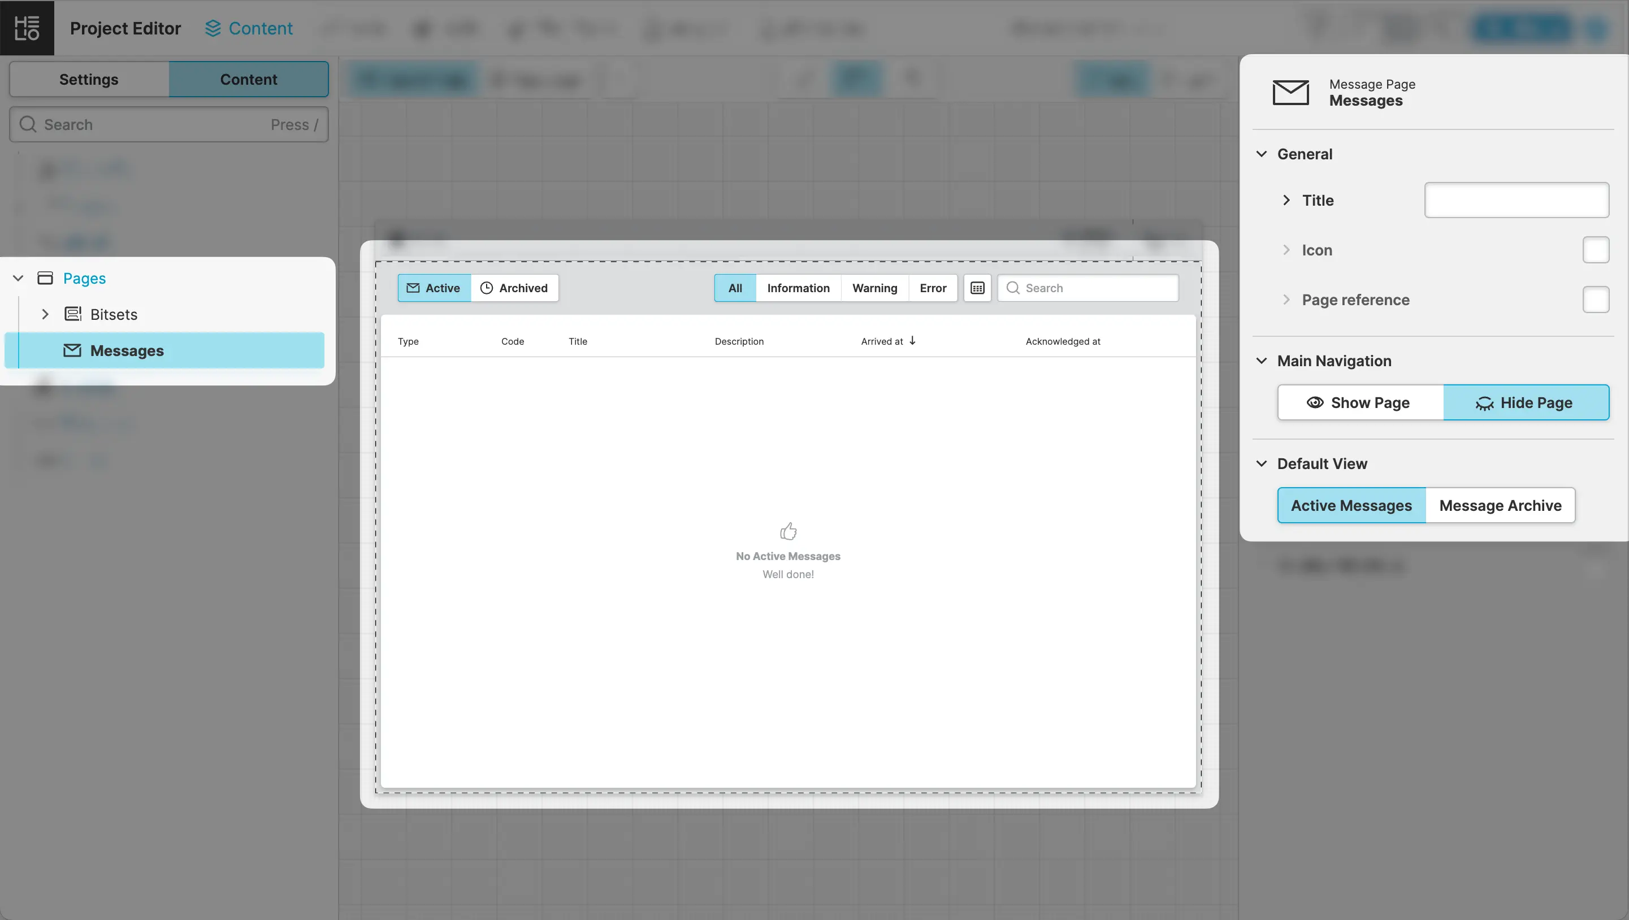This screenshot has width=1629, height=920.
Task: Click the Content layers icon in header
Action: click(213, 28)
